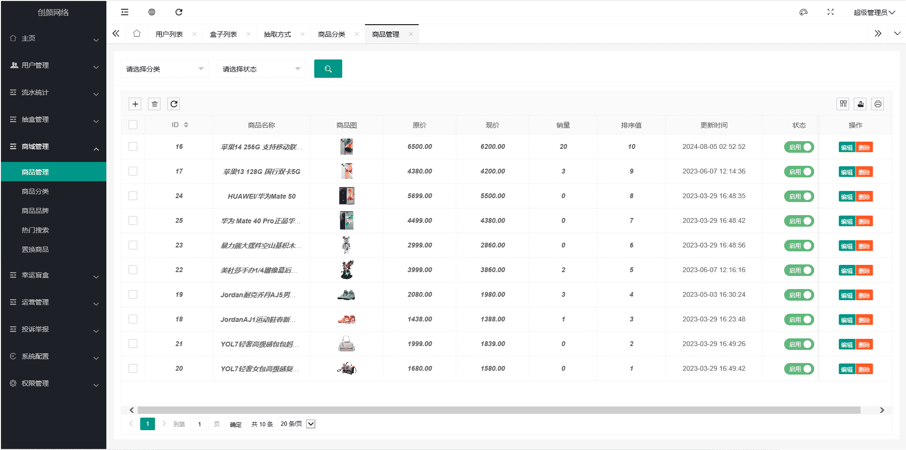Open the theme palette icon
This screenshot has height=450, width=906.
[804, 12]
